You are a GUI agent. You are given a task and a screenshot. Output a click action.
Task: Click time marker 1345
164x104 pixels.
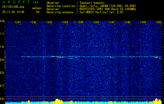(x=80, y=22)
